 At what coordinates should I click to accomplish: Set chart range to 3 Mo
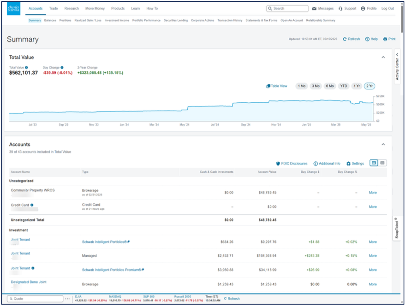pyautogui.click(x=316, y=86)
